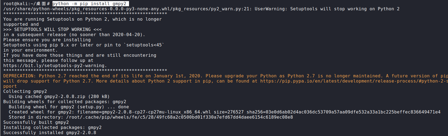This screenshot has width=448, height=136.
Task: Click the 'Installing collected packages' line
Action: (x=52, y=128)
